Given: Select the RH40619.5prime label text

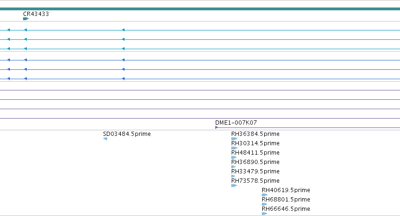Looking at the screenshot, I should tap(286, 190).
